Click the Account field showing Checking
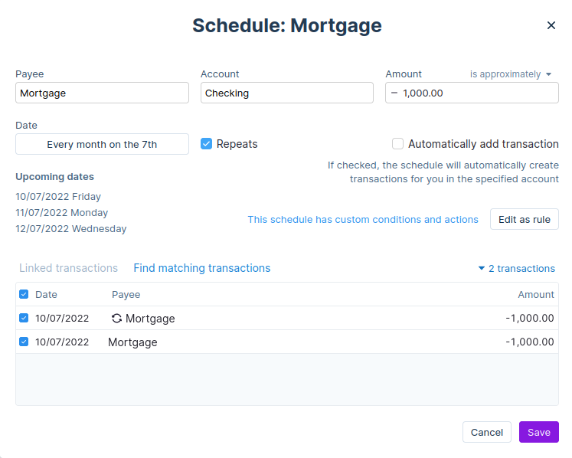Viewport: 572px width, 458px height. click(287, 93)
